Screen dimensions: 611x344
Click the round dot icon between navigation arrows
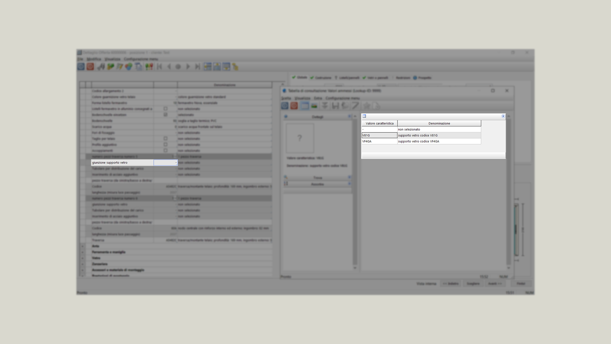click(x=178, y=67)
